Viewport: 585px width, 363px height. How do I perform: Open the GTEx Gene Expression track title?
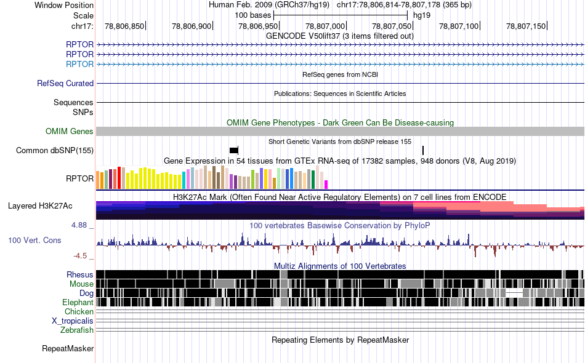(340, 161)
